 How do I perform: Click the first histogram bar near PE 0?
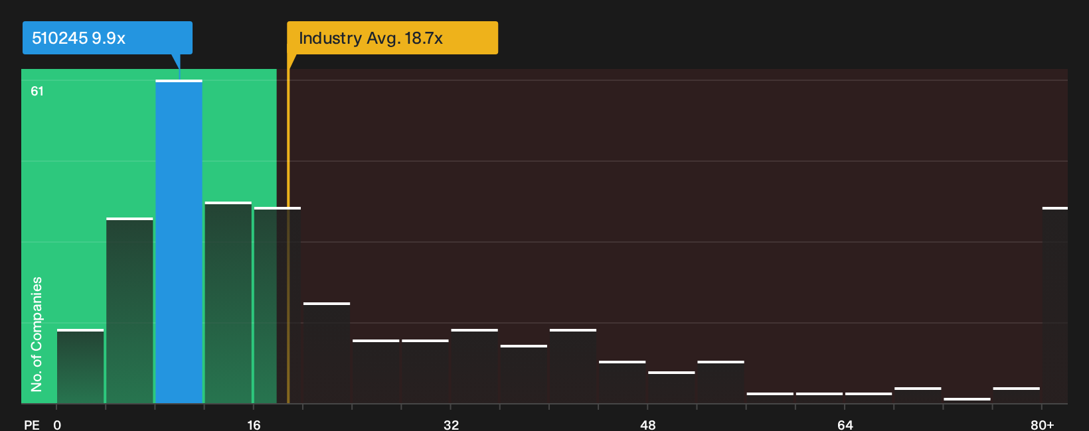pos(80,366)
